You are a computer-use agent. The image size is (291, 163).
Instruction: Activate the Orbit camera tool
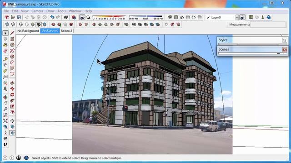5,97
